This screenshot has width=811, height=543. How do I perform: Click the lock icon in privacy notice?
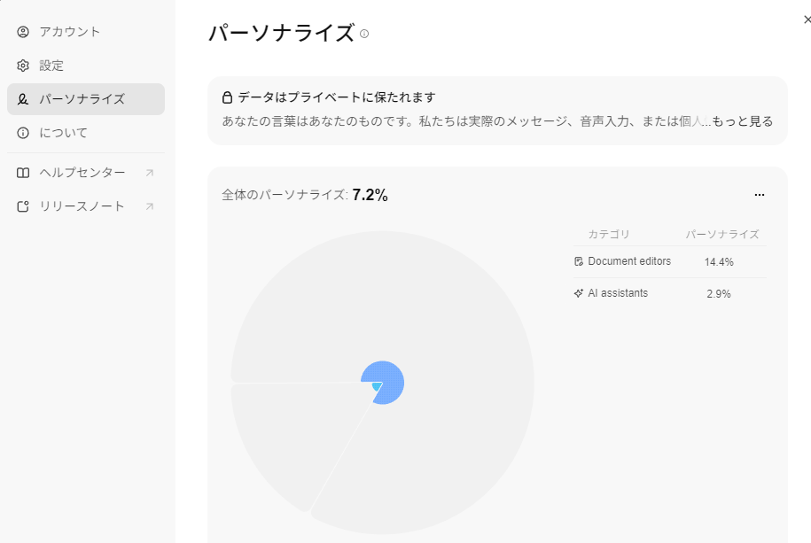(x=228, y=97)
